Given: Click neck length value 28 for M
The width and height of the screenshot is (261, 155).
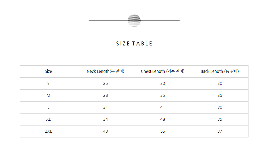Looking at the screenshot, I should pos(106,95).
